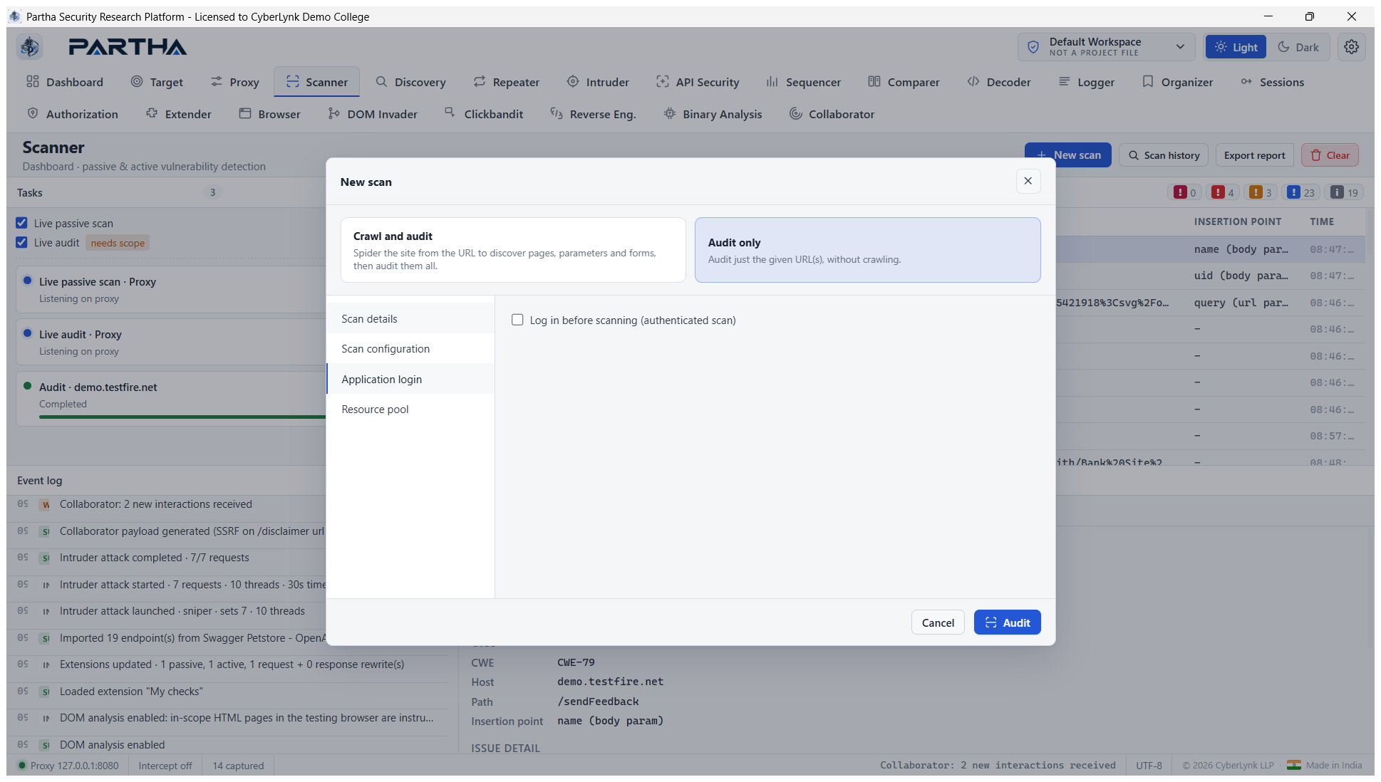Uncheck Live passive scan checkbox
The width and height of the screenshot is (1381, 782).
(x=21, y=223)
